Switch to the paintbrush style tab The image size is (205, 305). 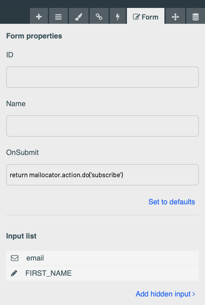tap(79, 16)
